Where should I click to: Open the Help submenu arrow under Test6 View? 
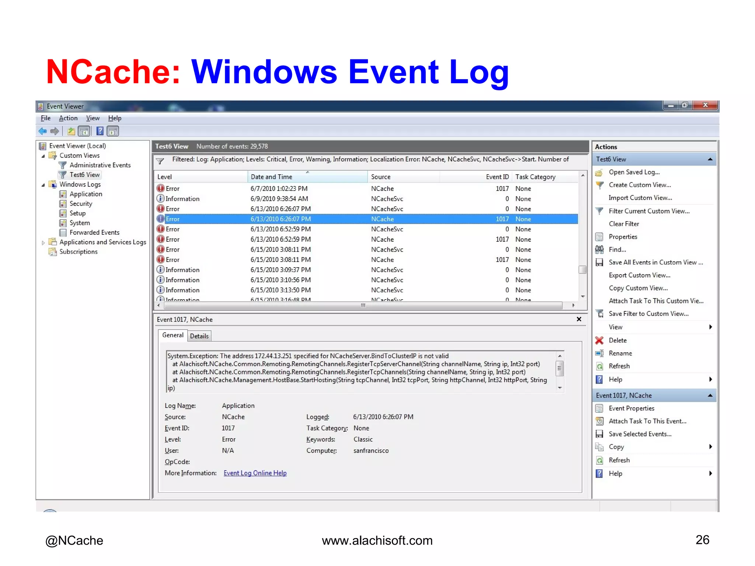point(710,380)
